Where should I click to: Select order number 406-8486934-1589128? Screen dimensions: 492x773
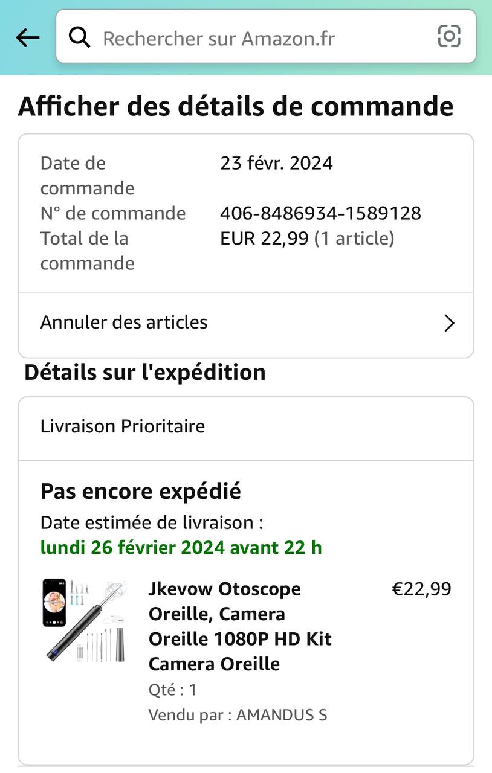click(x=320, y=213)
